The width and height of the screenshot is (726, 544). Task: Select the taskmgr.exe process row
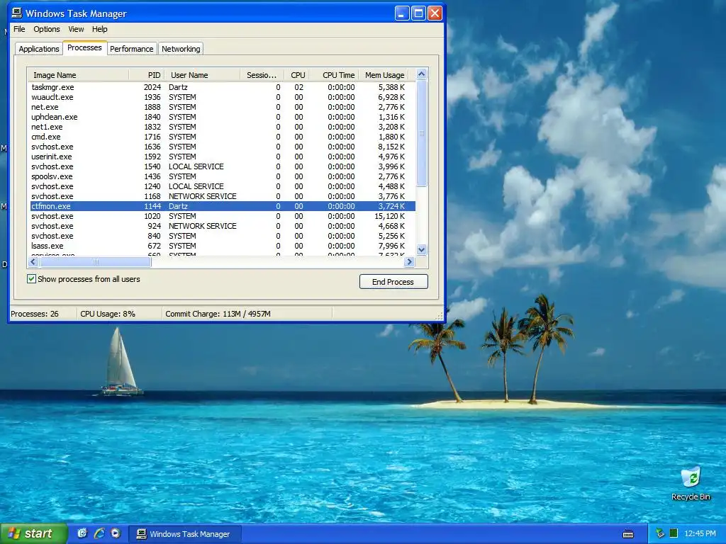223,87
